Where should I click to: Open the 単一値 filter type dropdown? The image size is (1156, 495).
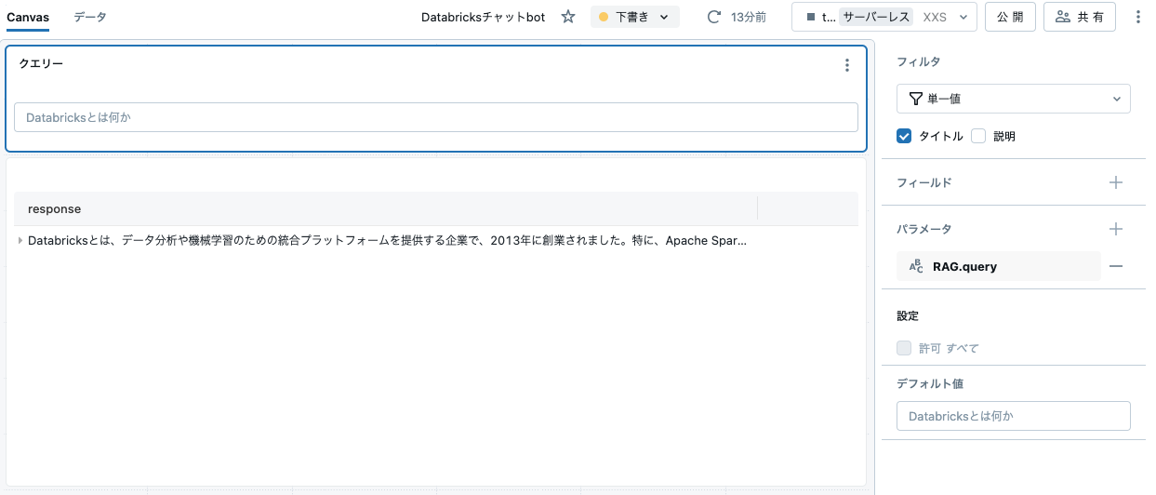1014,99
